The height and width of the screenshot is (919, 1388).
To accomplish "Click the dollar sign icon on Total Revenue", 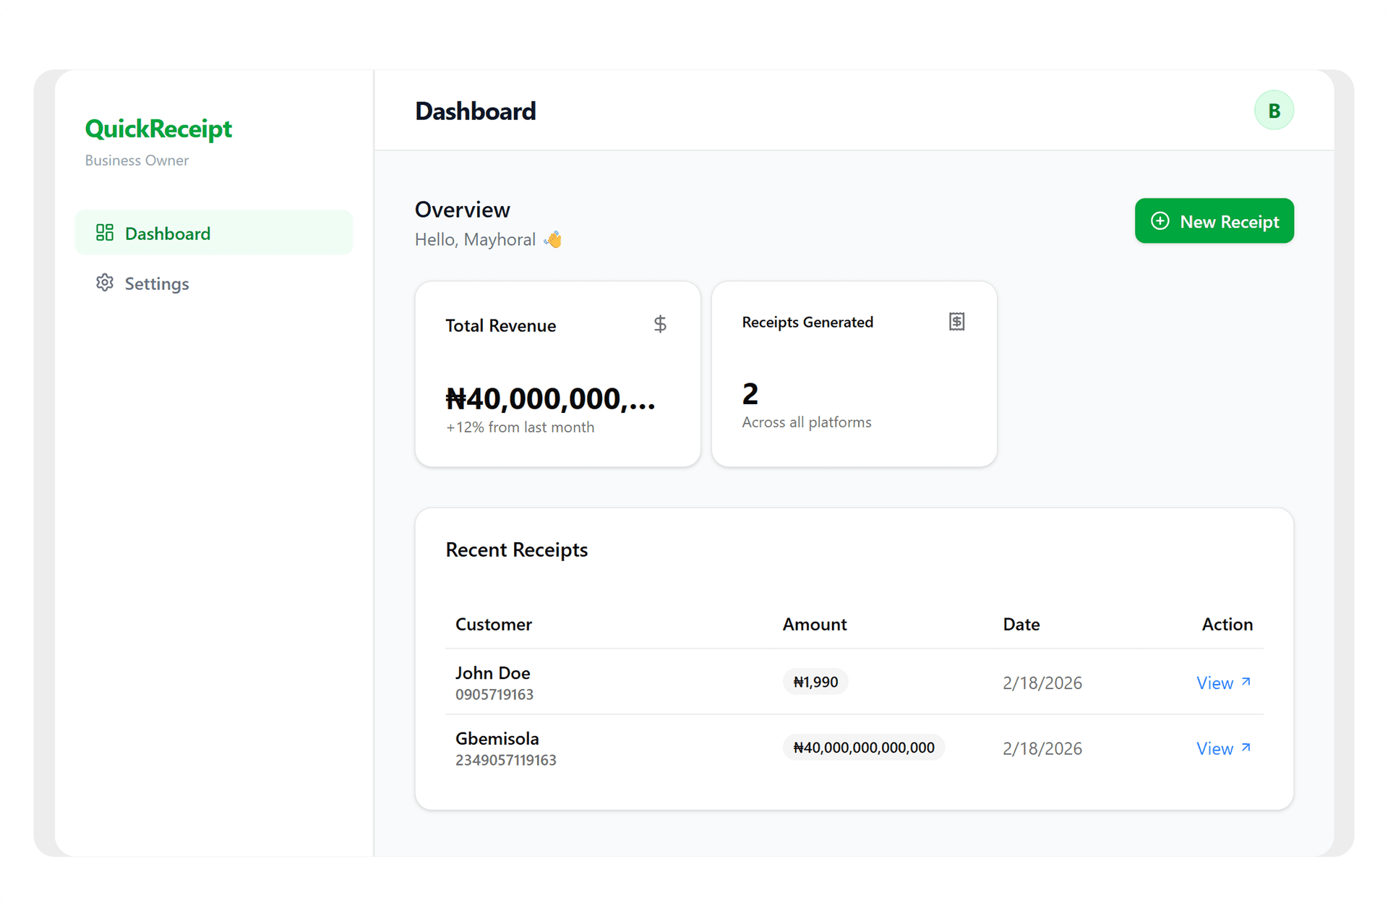I will click(659, 324).
